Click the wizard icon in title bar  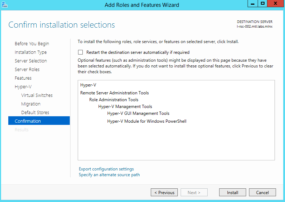[4, 5]
